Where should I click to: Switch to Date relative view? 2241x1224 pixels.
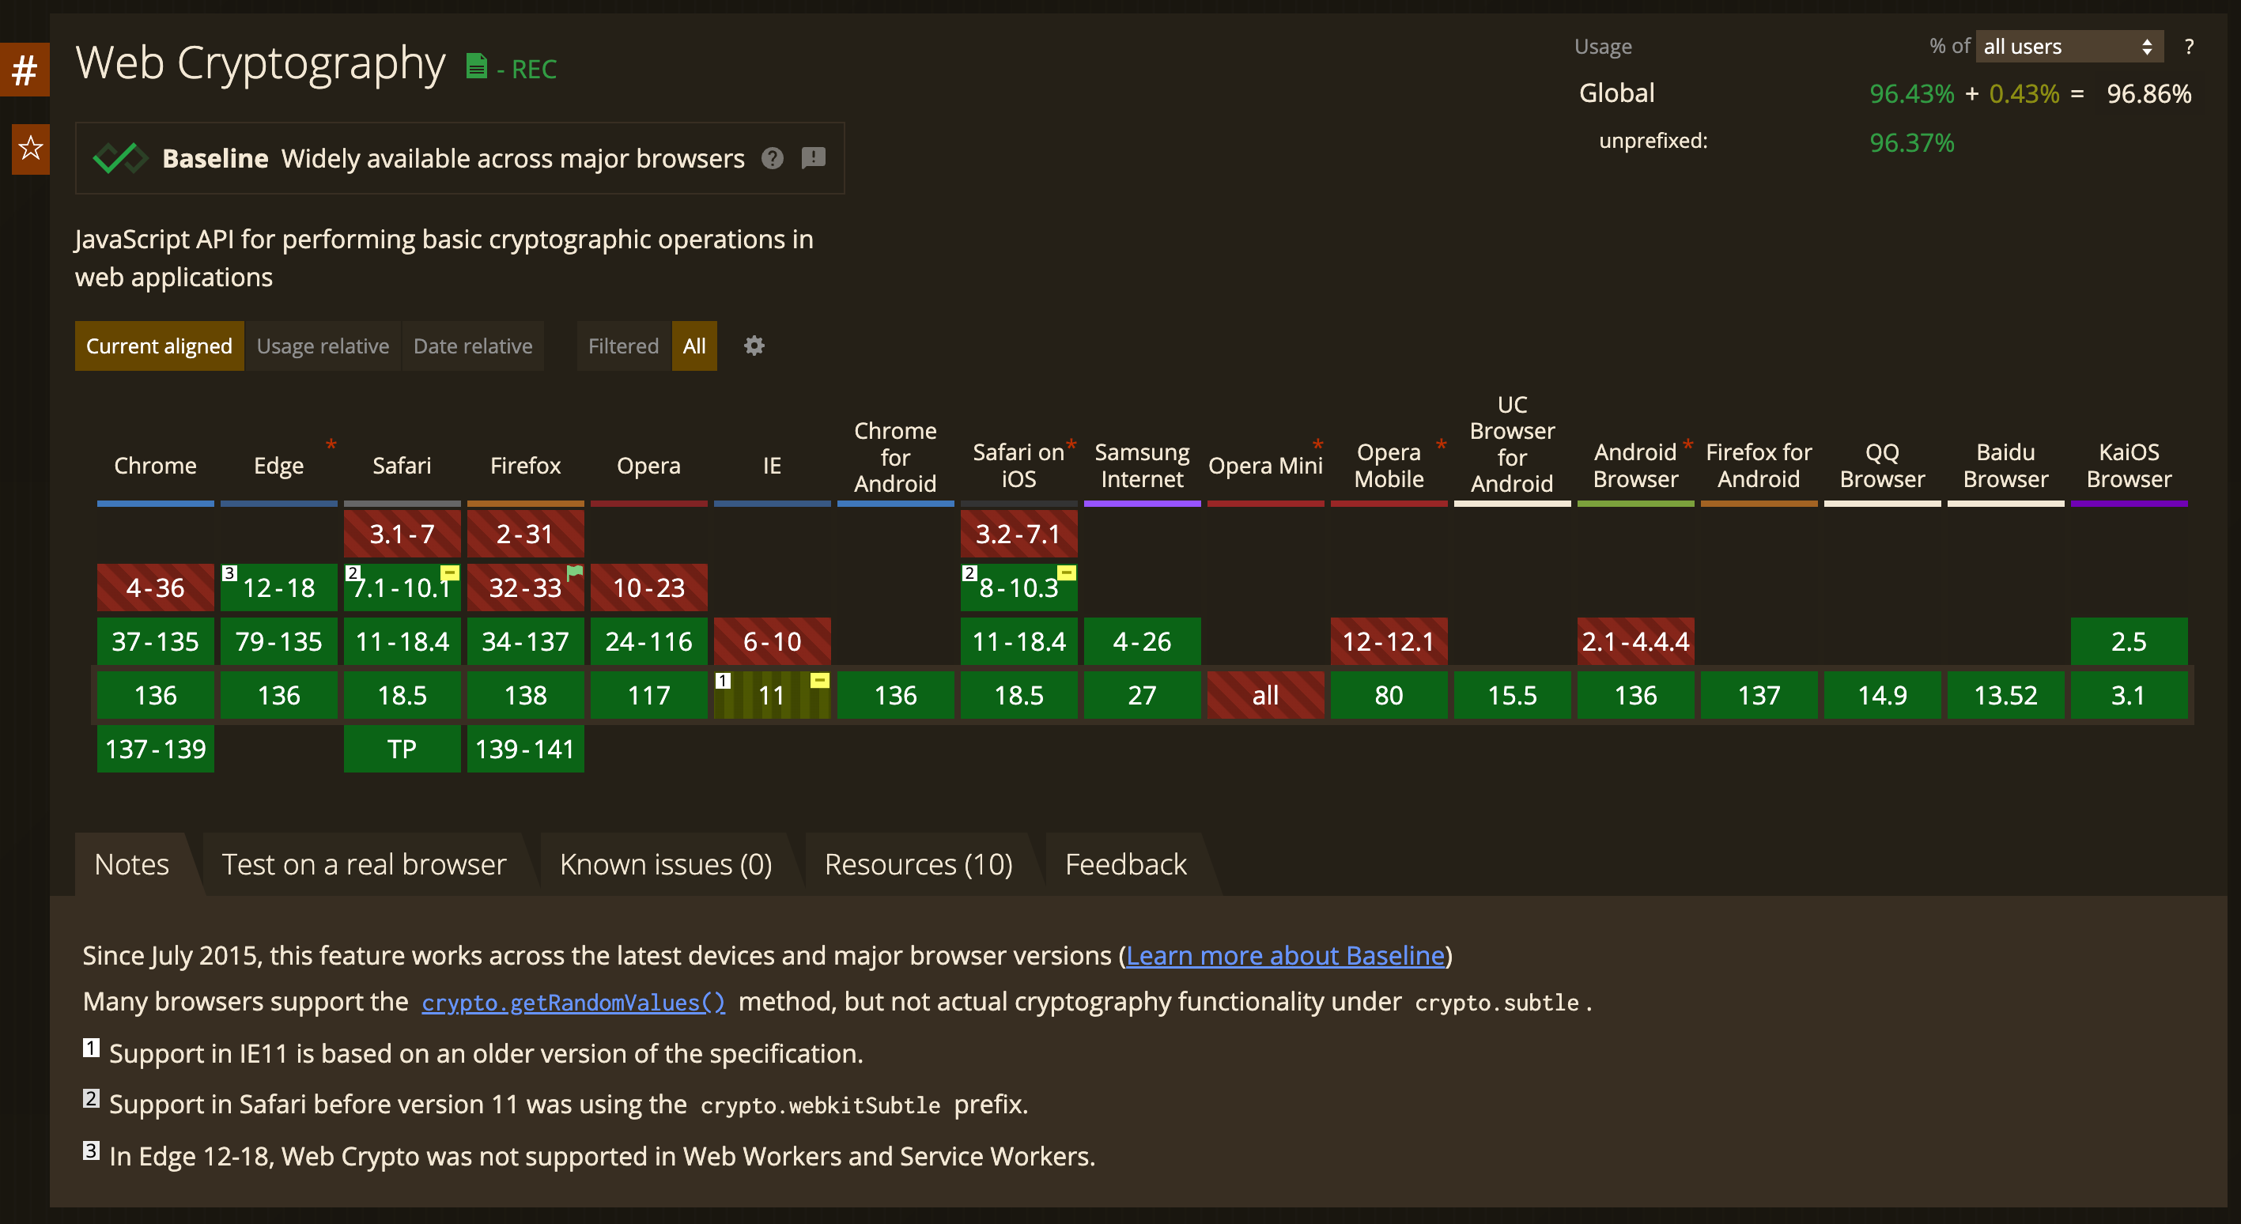[x=472, y=346]
